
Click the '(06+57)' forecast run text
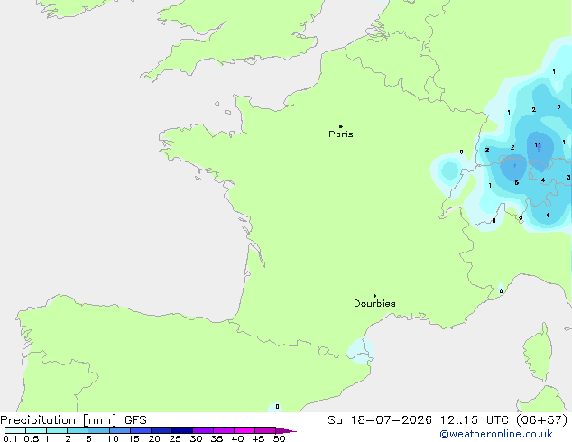pos(542,420)
